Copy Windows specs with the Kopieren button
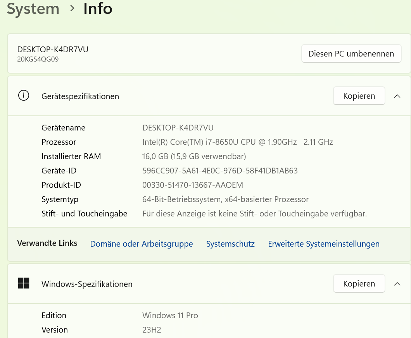The height and width of the screenshot is (338, 411). point(359,284)
